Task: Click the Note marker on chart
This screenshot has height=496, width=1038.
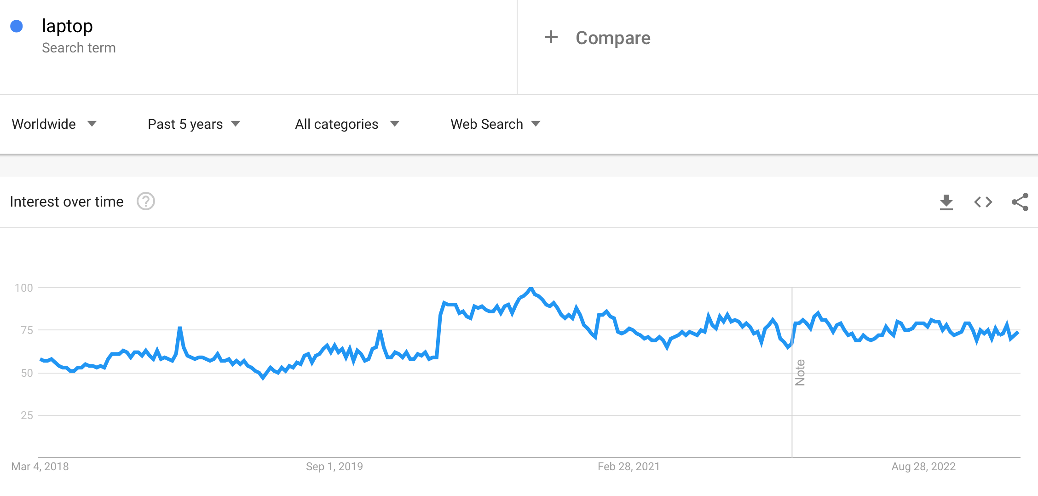Action: click(x=800, y=372)
